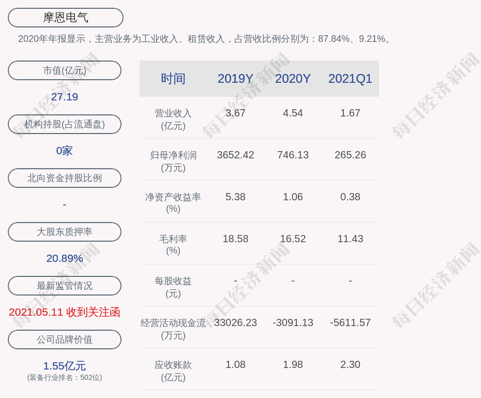Open the red 2021.05.11 收到关注函 notice
481x398 pixels.
tap(65, 312)
